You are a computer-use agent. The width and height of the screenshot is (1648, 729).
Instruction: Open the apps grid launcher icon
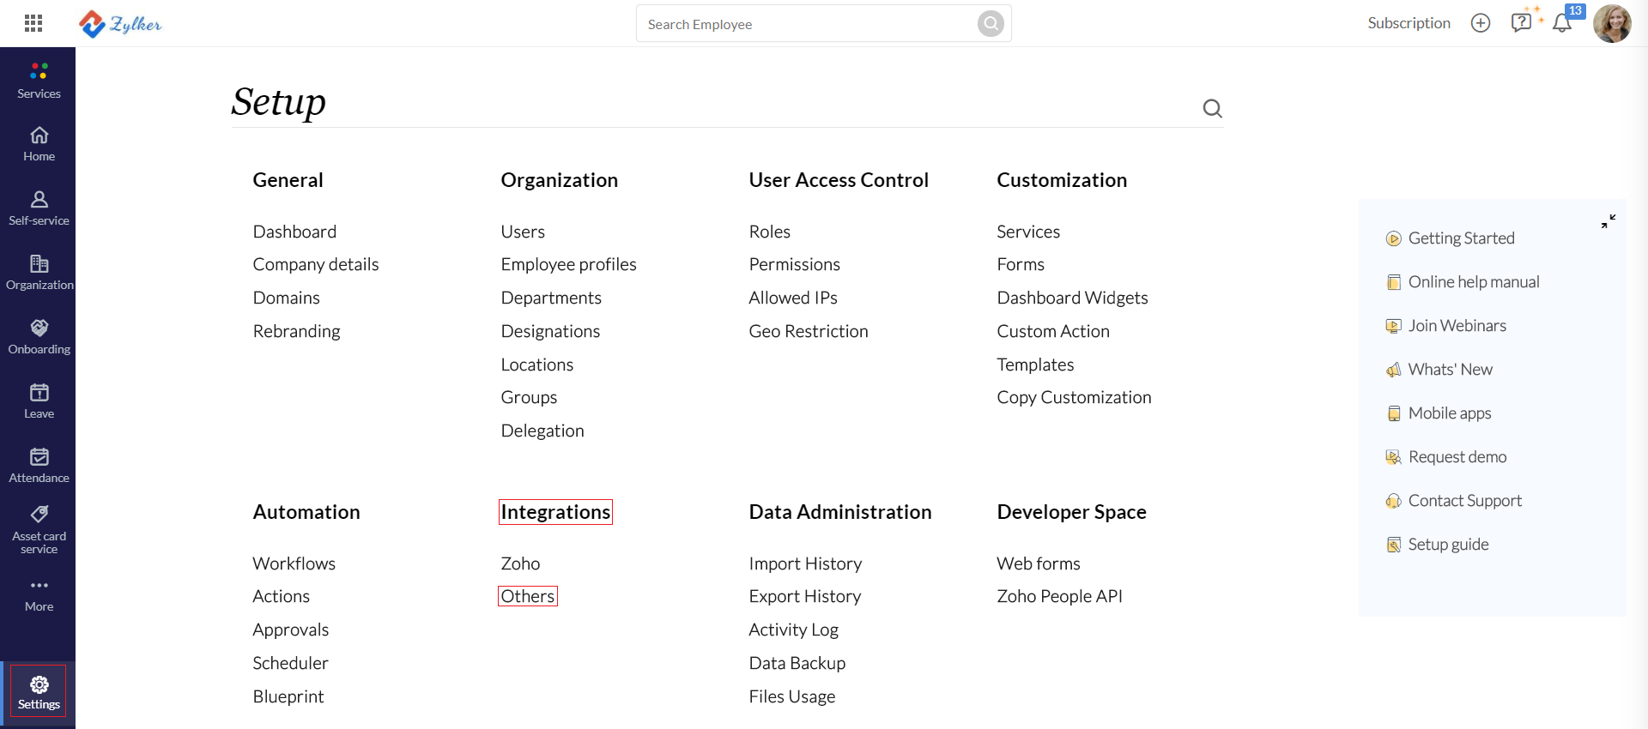33,23
